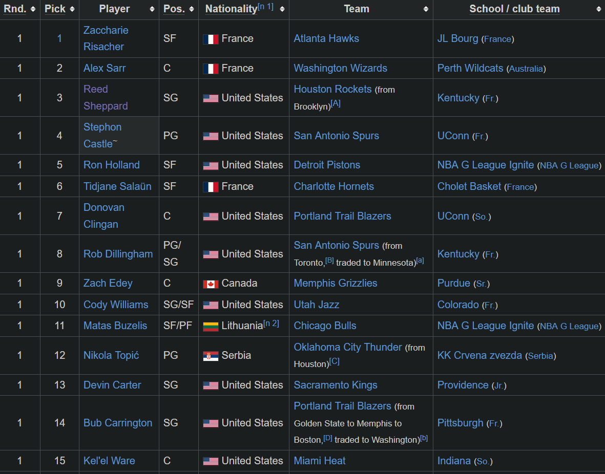Open Oklahoma City Thunder team link
The image size is (605, 474).
pyautogui.click(x=348, y=347)
